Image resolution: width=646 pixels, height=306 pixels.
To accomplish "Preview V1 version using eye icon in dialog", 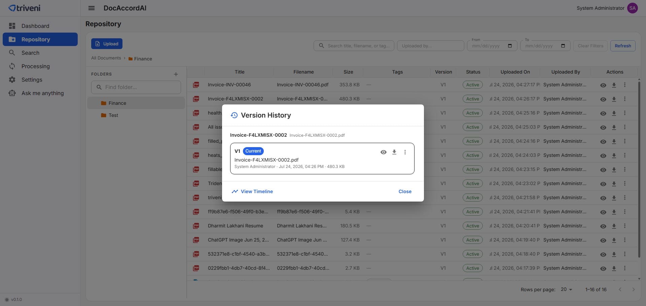I will point(383,152).
